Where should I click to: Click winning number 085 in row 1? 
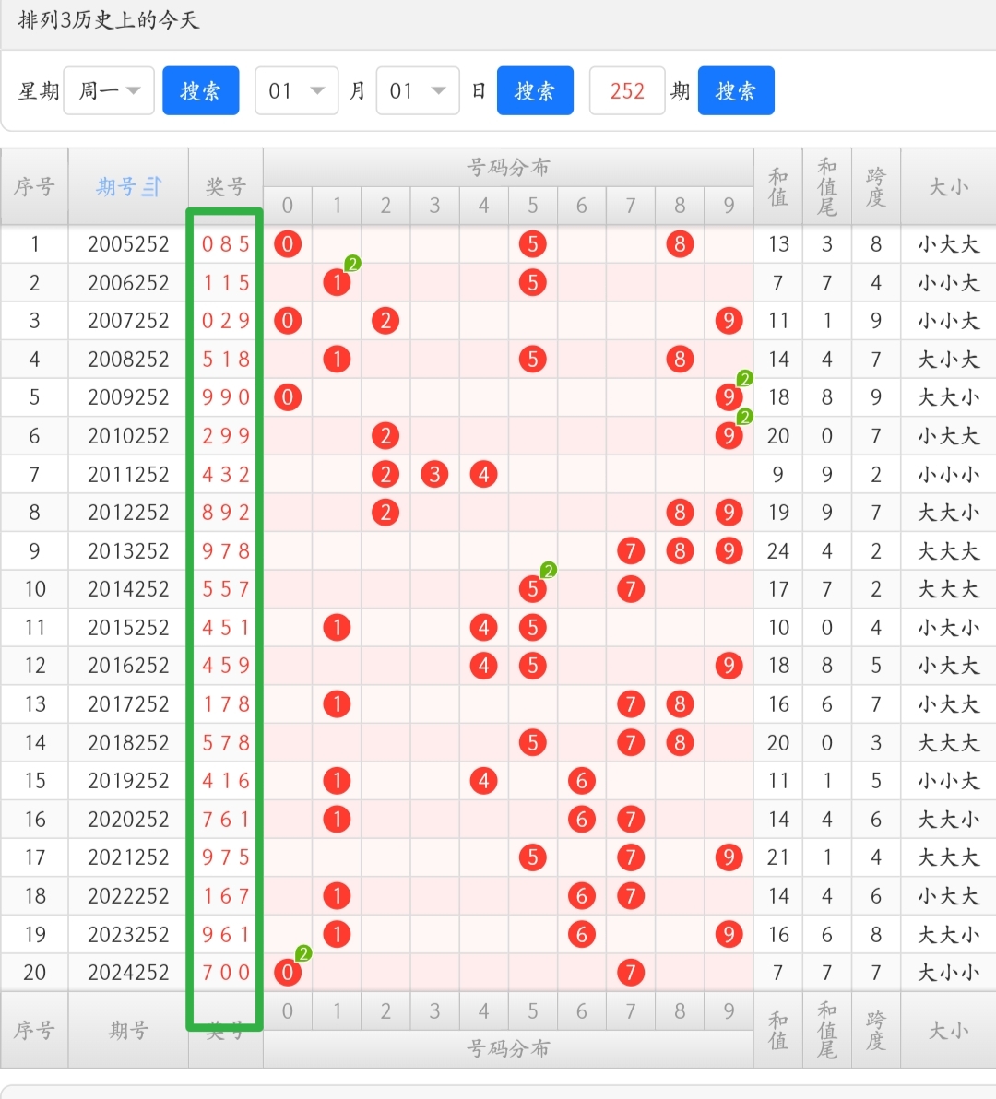tap(226, 244)
